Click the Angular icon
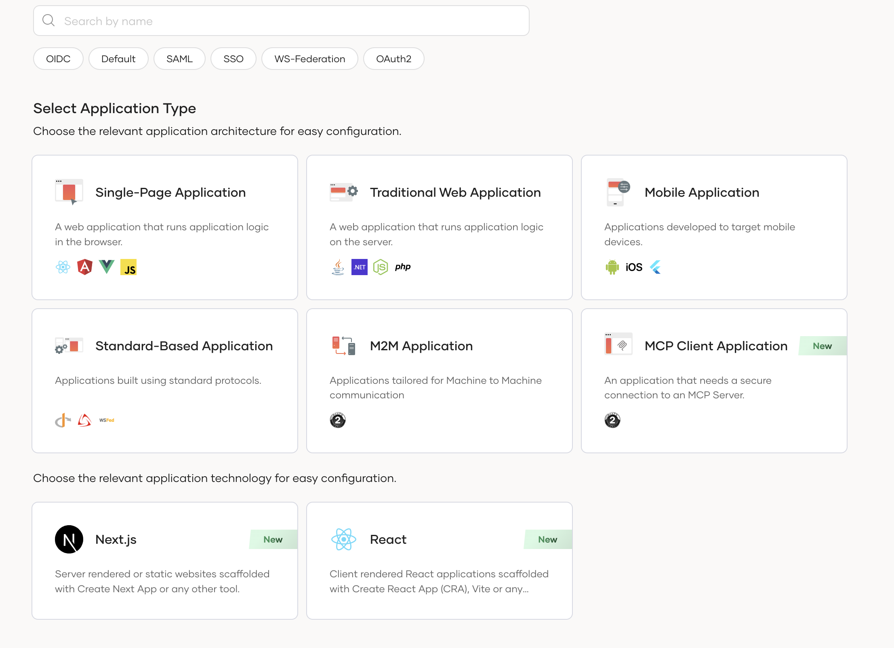 point(85,267)
